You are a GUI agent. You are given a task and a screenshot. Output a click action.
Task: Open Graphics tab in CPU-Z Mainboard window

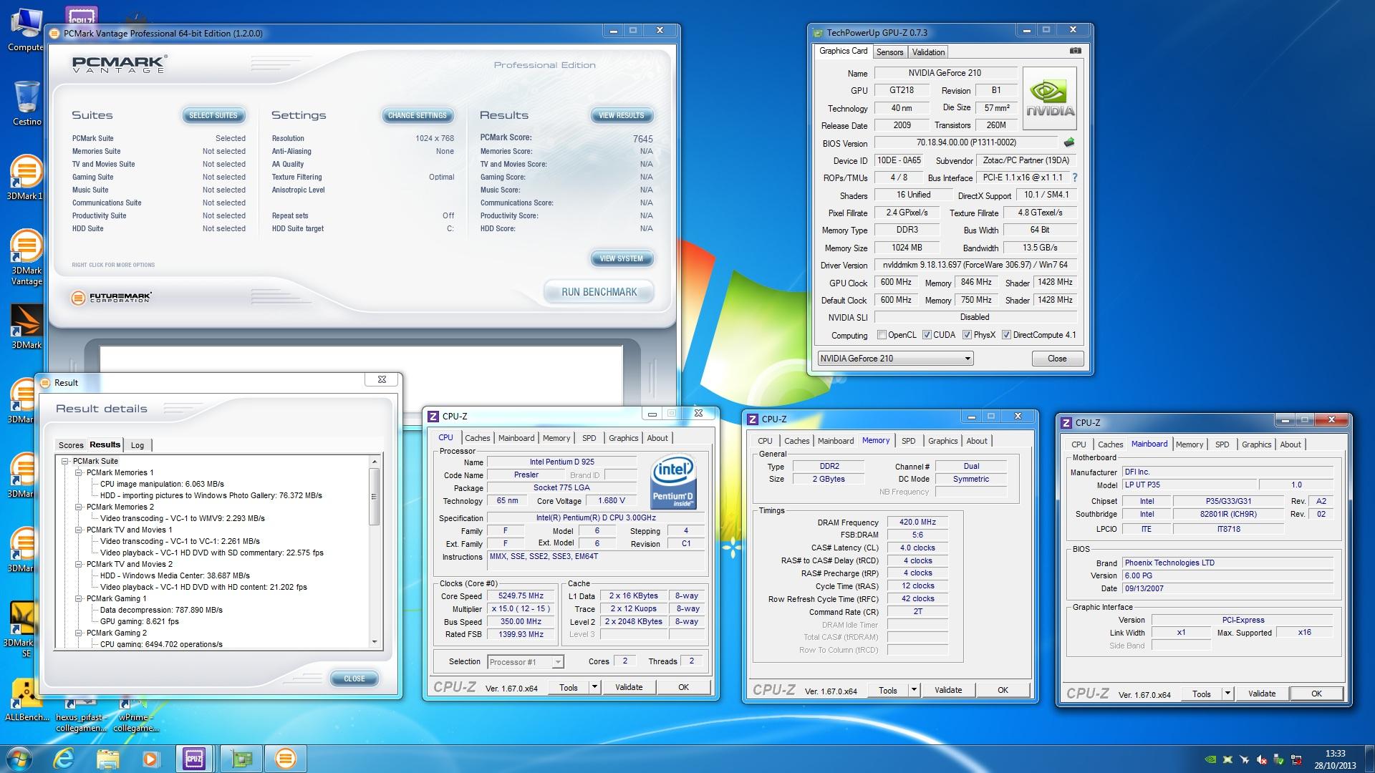tap(1256, 444)
